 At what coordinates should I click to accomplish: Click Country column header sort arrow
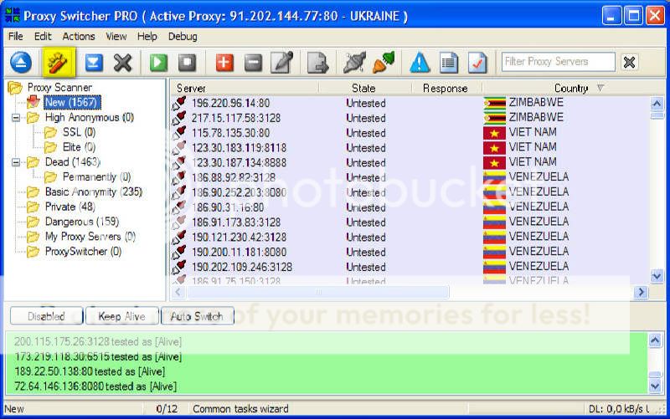[600, 88]
